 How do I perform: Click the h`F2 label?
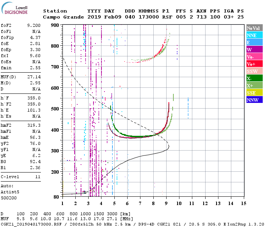pos(6,104)
